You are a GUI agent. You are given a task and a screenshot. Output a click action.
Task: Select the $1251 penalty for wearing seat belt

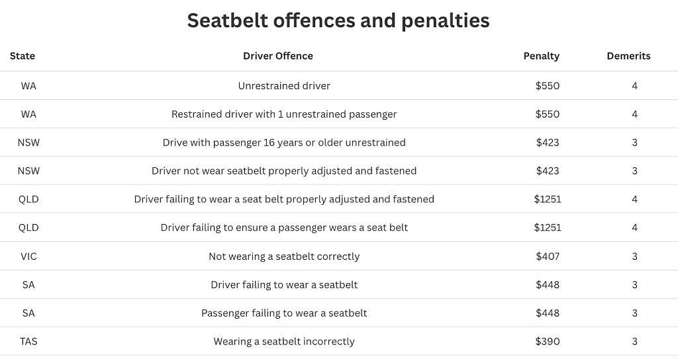click(548, 199)
